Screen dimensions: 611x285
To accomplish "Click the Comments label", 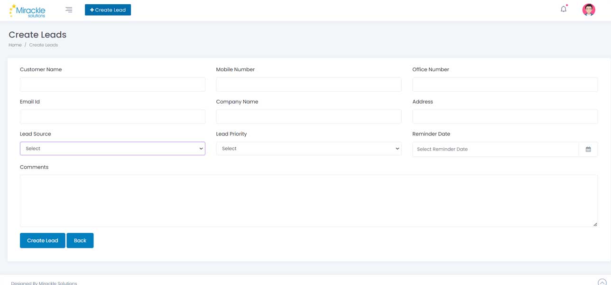I will (x=34, y=167).
